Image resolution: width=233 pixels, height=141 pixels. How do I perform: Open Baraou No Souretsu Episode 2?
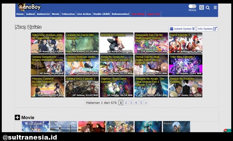tap(186, 87)
